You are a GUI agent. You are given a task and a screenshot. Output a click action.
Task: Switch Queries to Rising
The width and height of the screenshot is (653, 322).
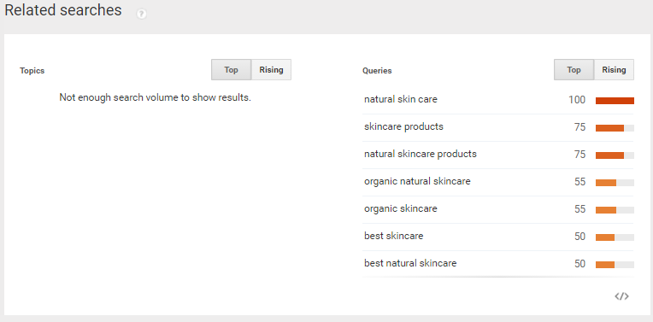(614, 69)
